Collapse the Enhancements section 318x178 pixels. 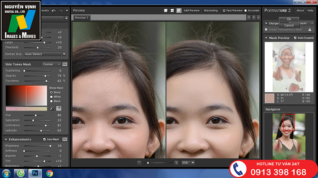click(x=6, y=139)
